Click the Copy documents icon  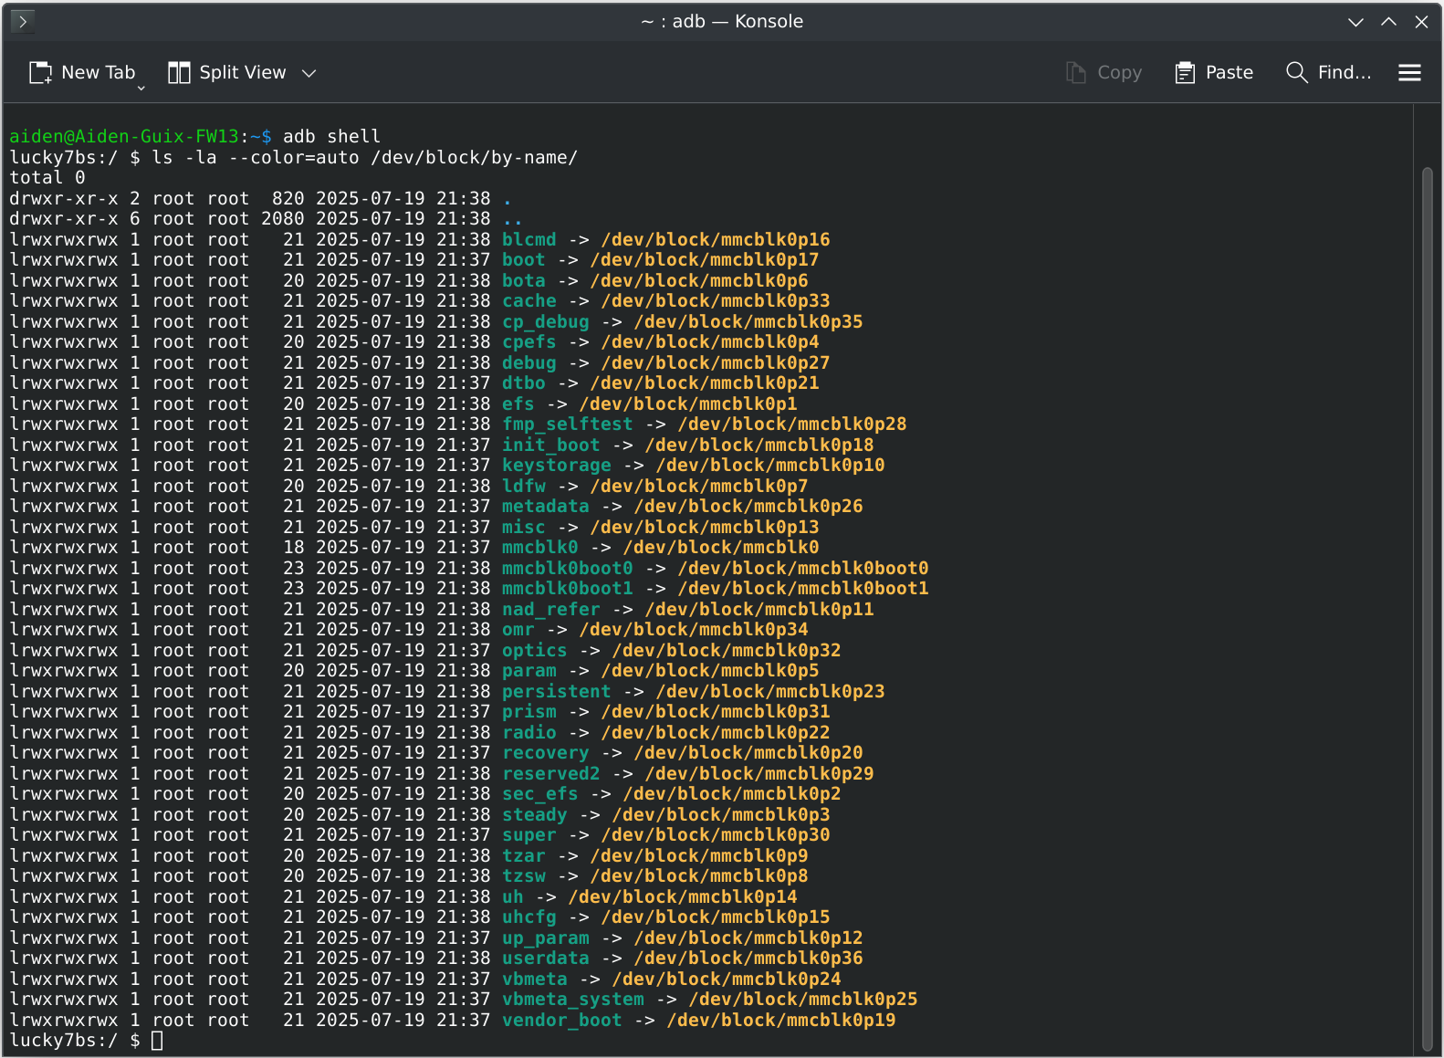coord(1076,73)
